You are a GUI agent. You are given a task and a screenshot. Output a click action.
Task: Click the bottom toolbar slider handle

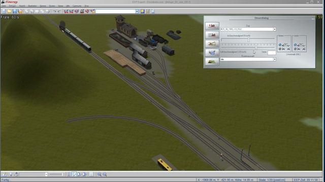pos(62,174)
